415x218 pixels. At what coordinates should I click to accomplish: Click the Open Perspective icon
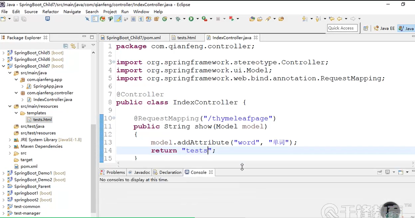[366, 28]
